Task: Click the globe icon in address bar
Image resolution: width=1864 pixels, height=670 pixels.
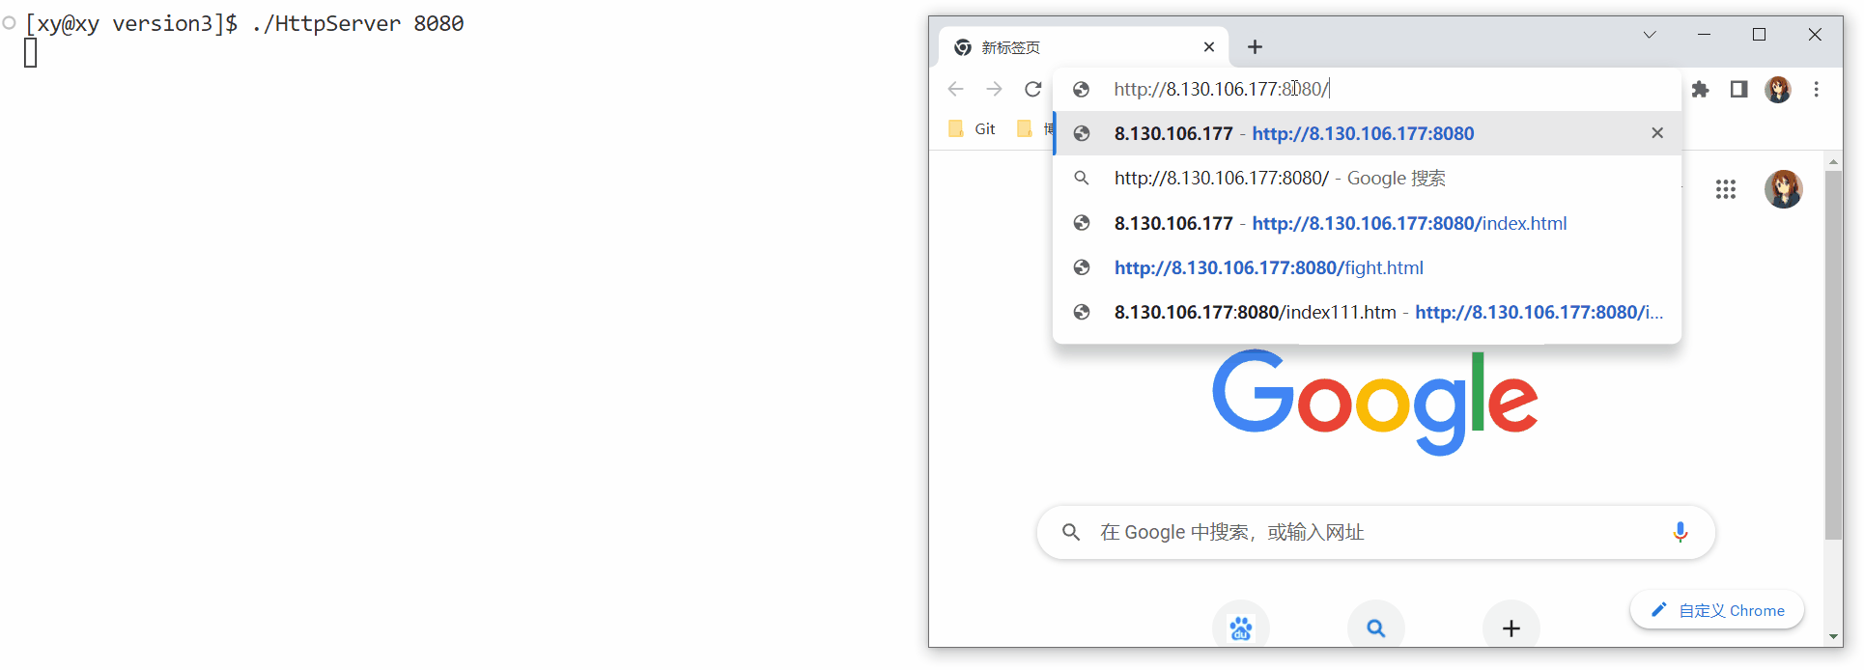Action: [x=1082, y=89]
